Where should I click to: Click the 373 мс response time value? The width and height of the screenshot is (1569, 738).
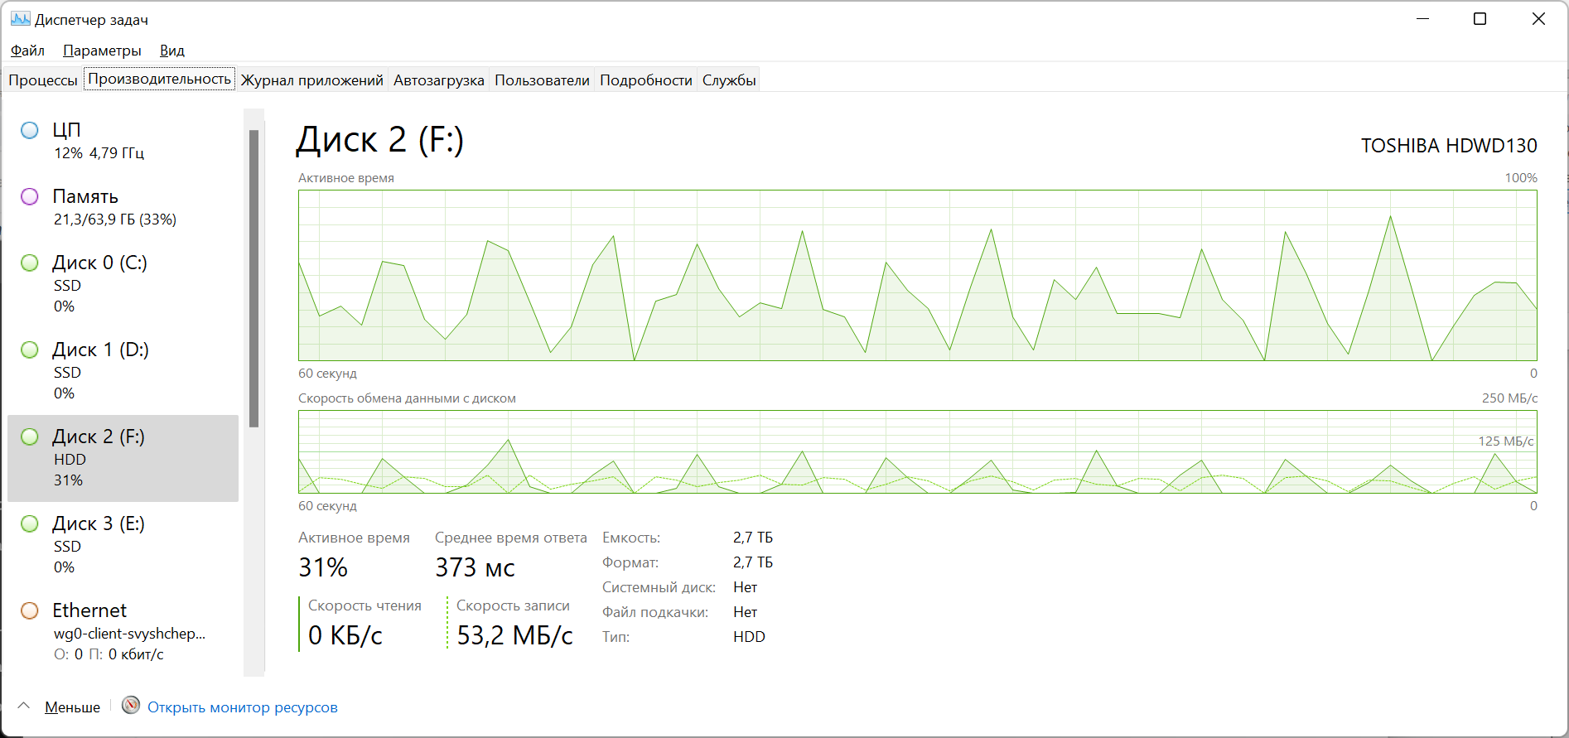point(475,567)
